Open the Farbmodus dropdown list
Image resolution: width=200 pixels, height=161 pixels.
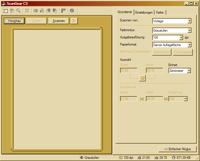coord(189,31)
